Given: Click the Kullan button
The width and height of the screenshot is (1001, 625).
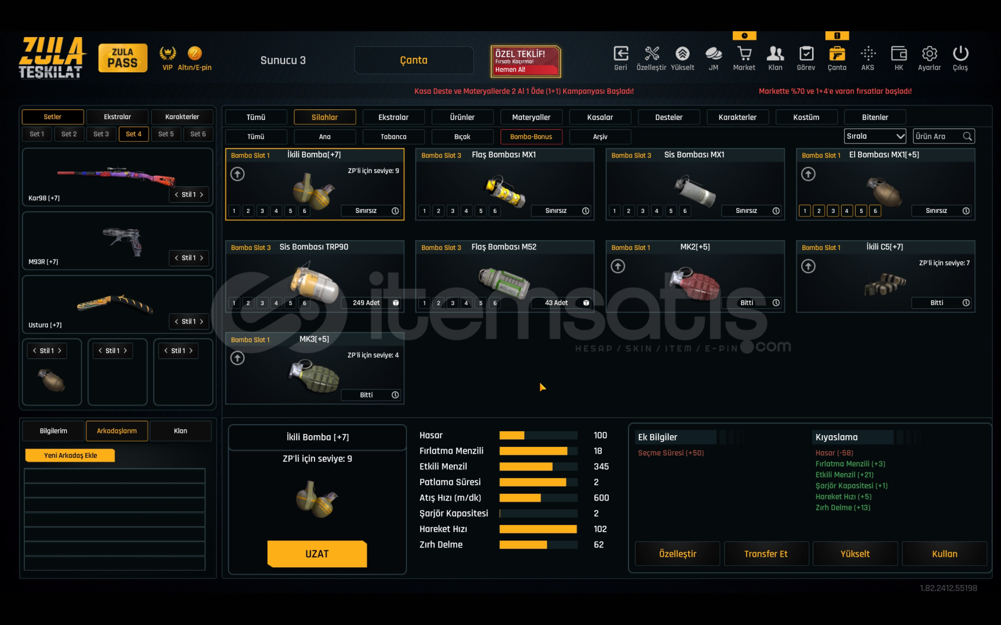Looking at the screenshot, I should click(x=944, y=554).
